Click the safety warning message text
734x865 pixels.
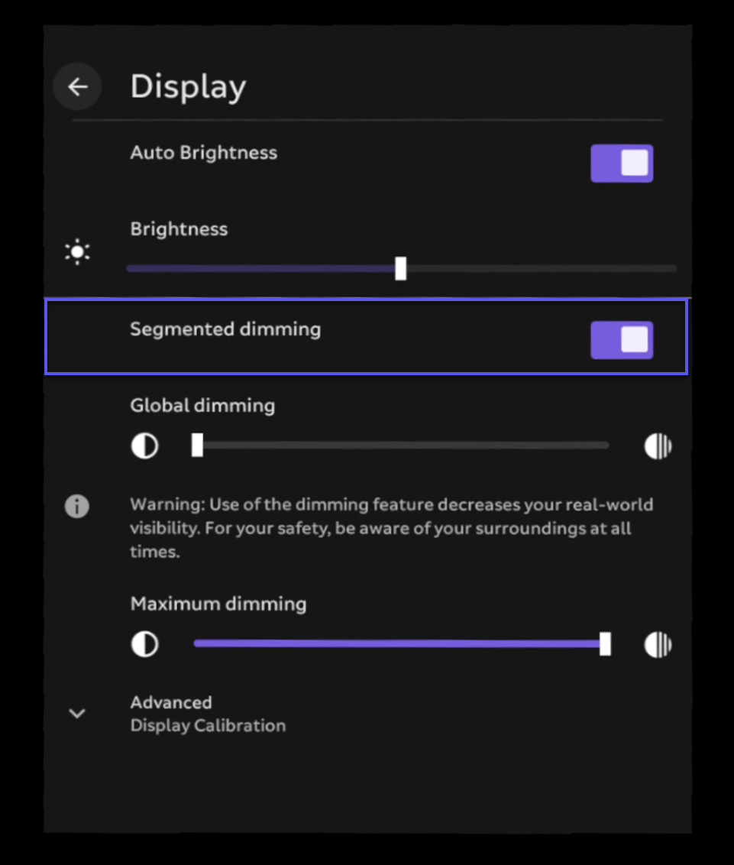pyautogui.click(x=391, y=527)
